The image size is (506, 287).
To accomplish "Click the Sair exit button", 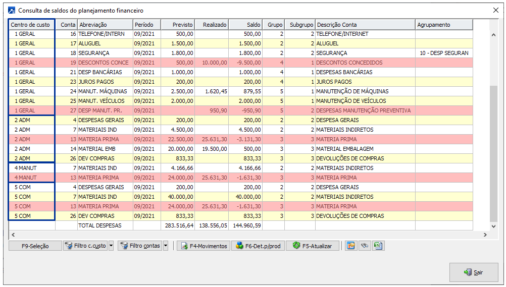I will coord(473,272).
